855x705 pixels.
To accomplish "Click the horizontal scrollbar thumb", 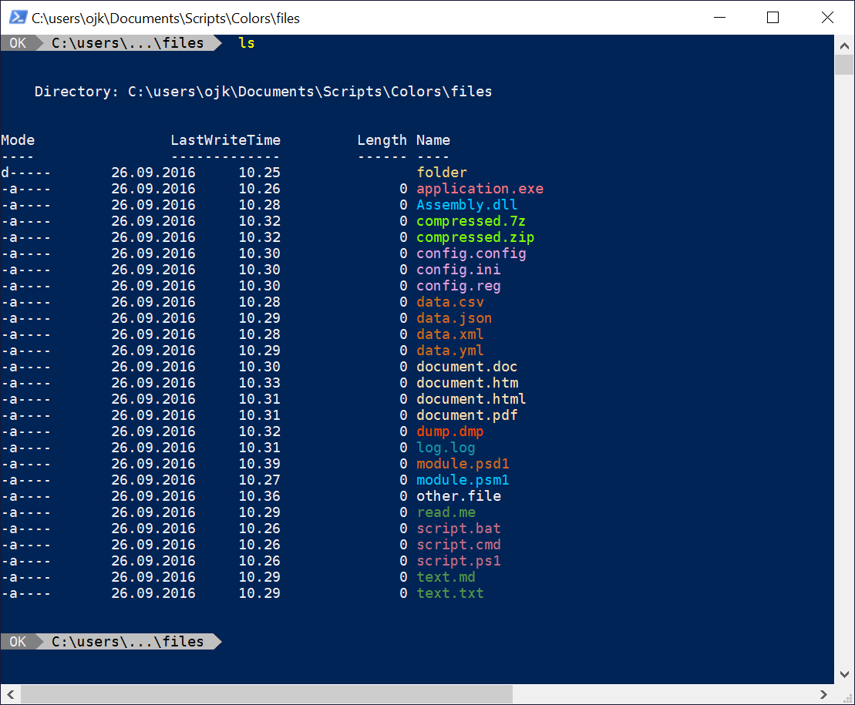I will pyautogui.click(x=267, y=694).
